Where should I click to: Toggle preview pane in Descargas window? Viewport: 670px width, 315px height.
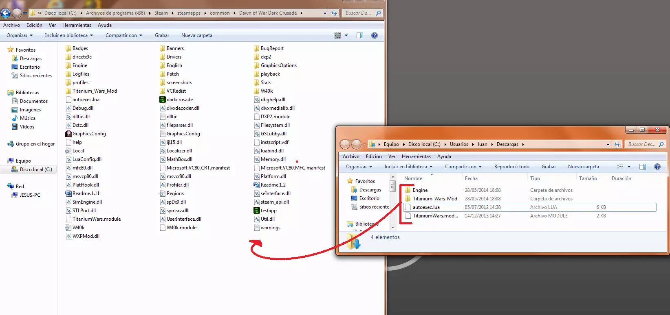pos(643,167)
